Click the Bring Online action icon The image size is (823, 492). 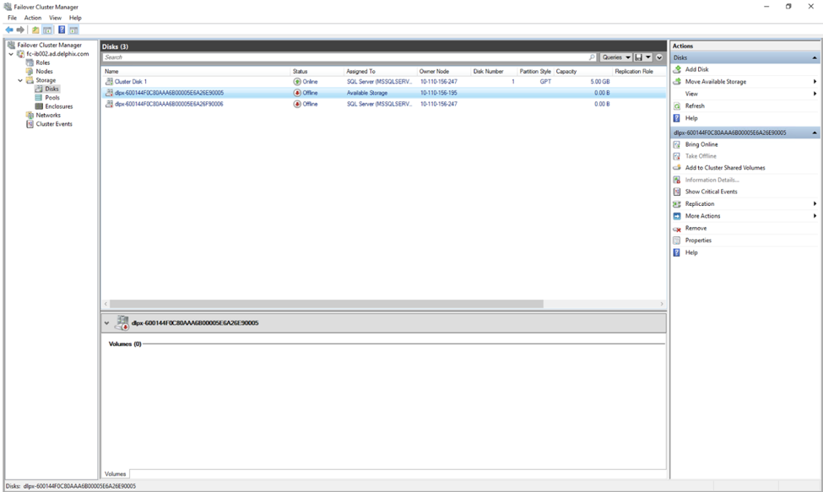pos(677,144)
